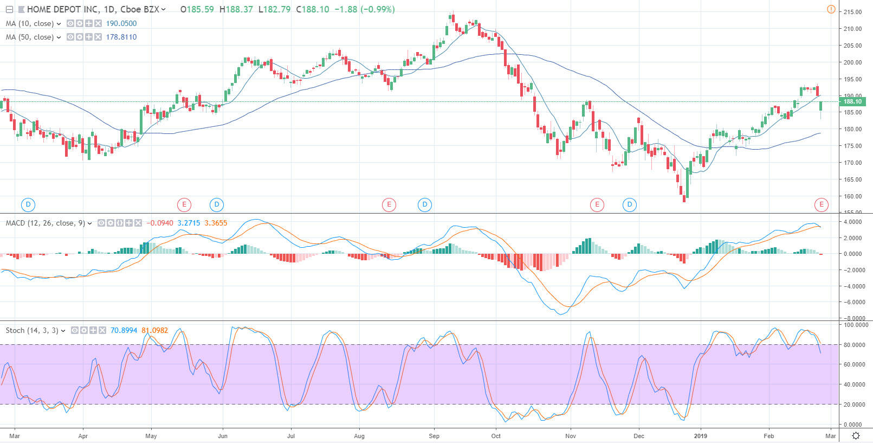Expand the MA (50, close) dropdown arrow

(x=59, y=37)
